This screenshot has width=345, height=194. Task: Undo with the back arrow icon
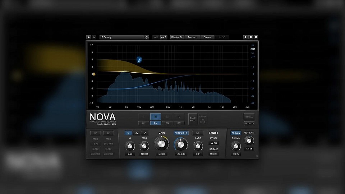89,37
